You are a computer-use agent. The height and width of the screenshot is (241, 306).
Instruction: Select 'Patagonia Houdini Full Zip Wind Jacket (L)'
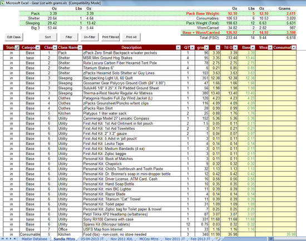pos(131,98)
